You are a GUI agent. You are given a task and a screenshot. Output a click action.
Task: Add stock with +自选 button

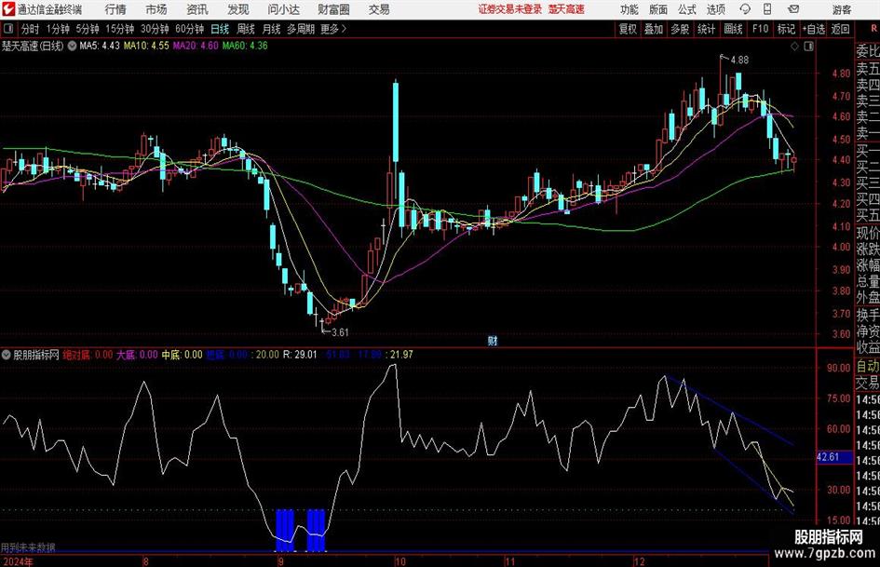814,29
